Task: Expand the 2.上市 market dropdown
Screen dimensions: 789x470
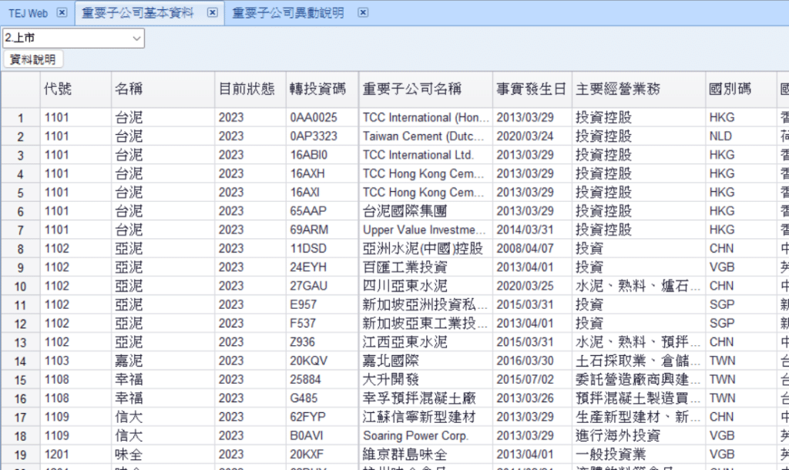Action: 136,38
